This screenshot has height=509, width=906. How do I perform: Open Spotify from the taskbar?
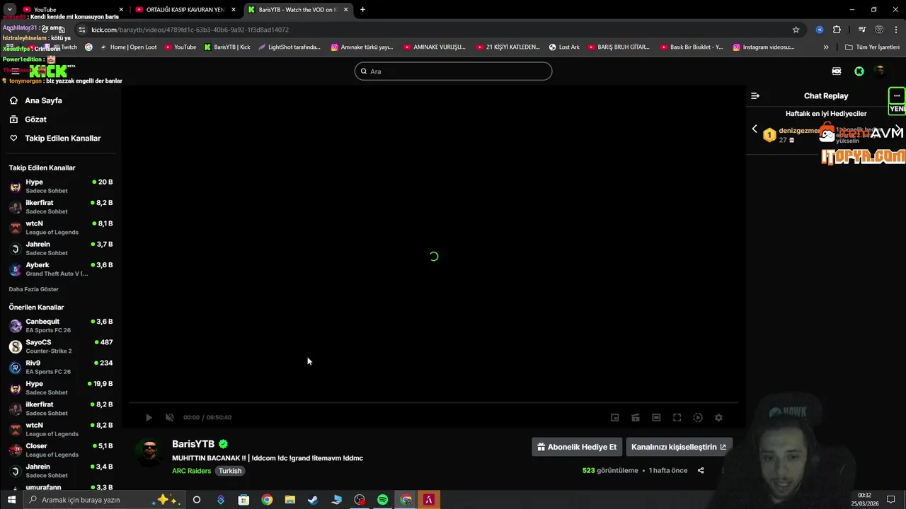click(382, 500)
